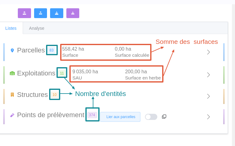The height and width of the screenshot is (146, 235).
Task: Click the Parcelles count badge 83
Action: [52, 50]
